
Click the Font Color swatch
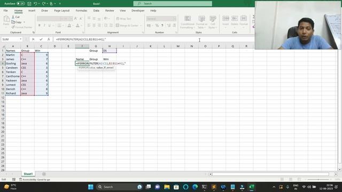click(x=77, y=26)
